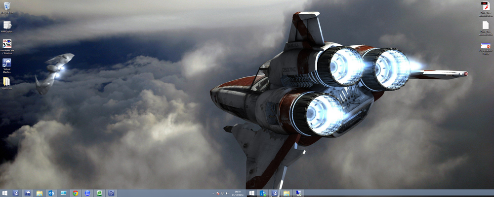Open Start menu beside the Lync icon

252,193
